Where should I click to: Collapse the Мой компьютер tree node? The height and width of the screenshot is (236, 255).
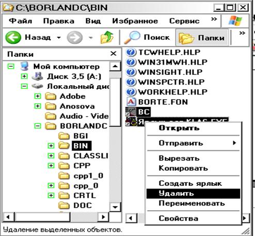[11, 66]
